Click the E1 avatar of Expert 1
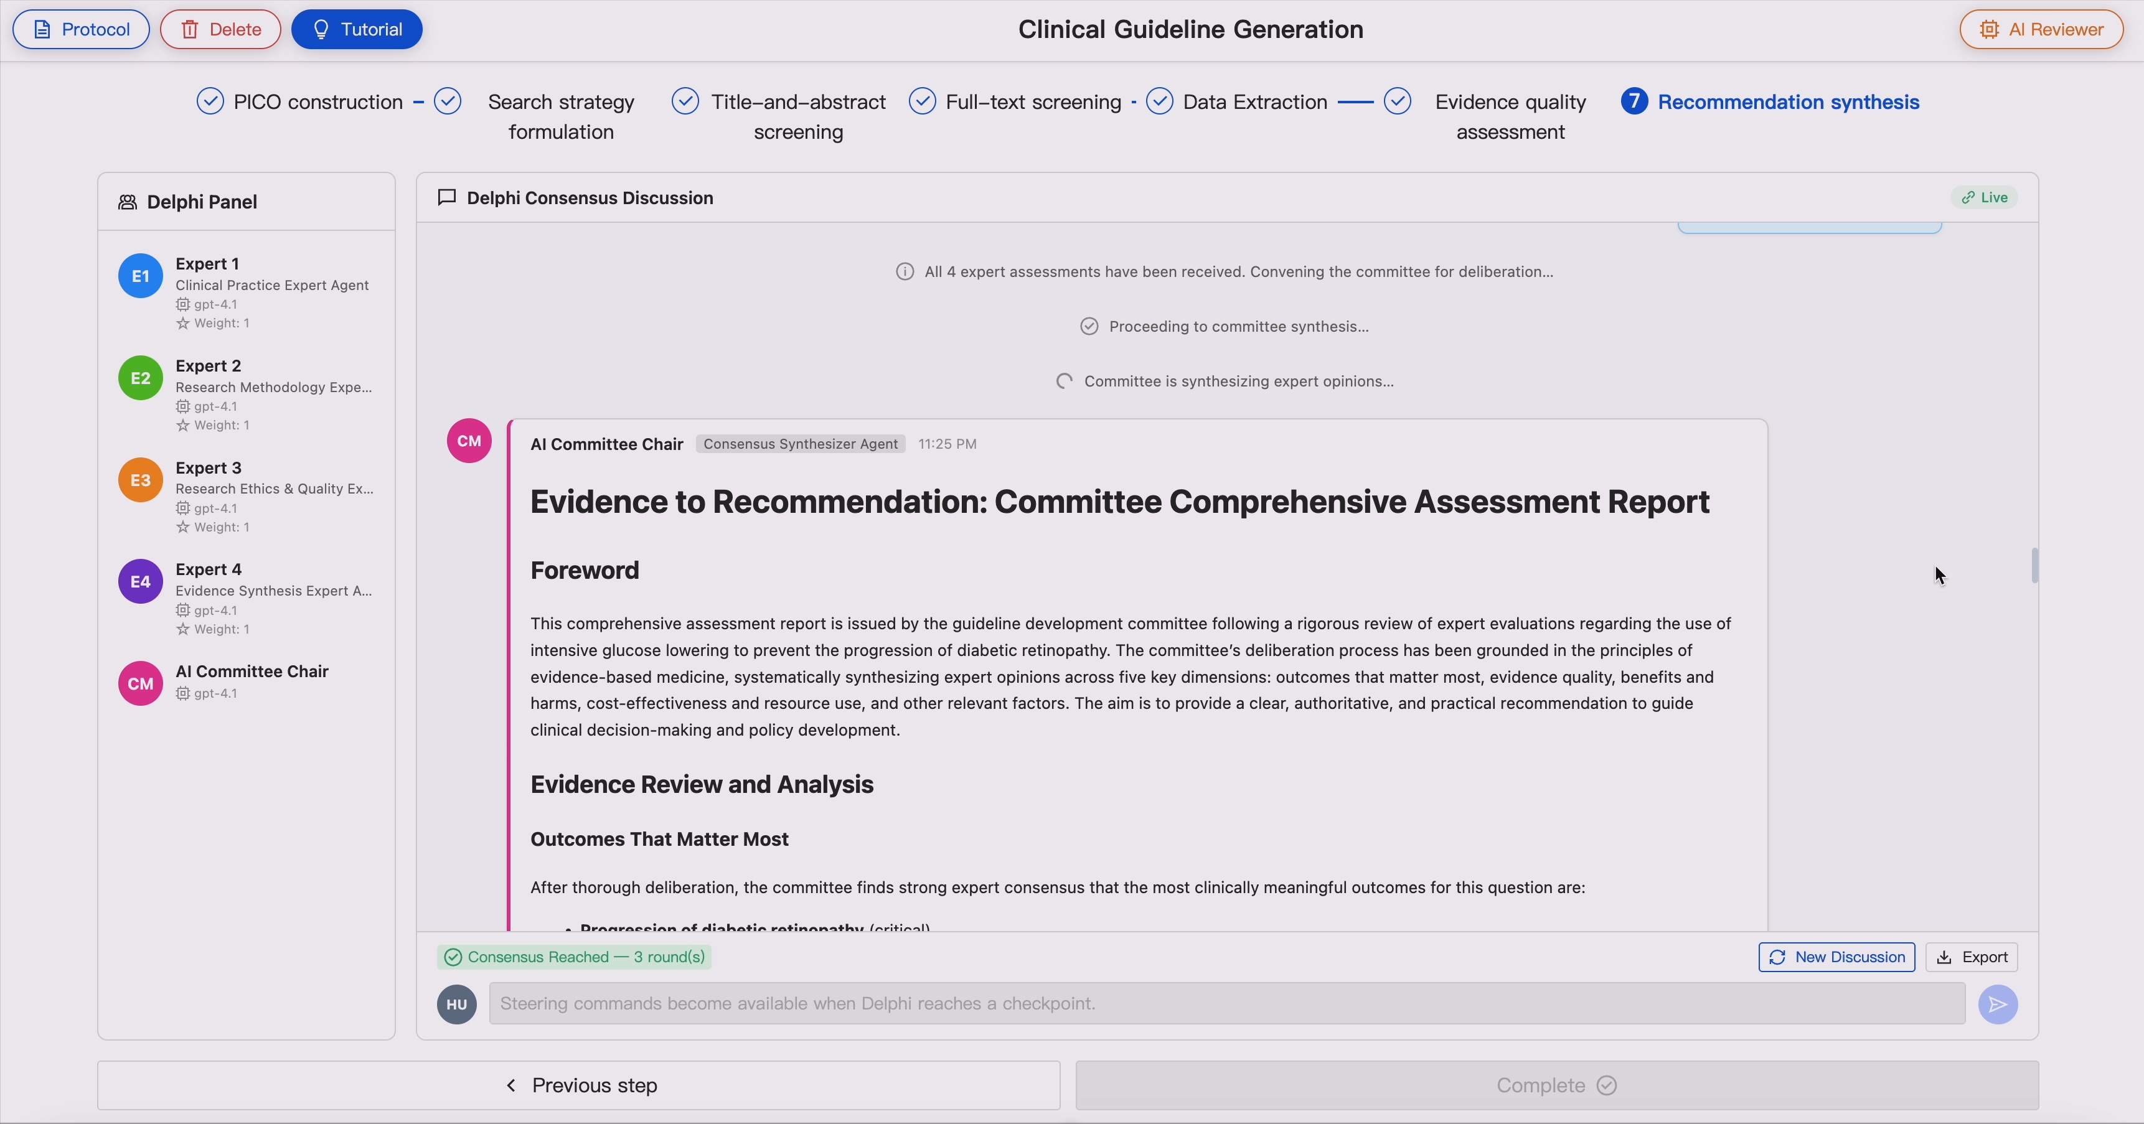 [x=141, y=276]
